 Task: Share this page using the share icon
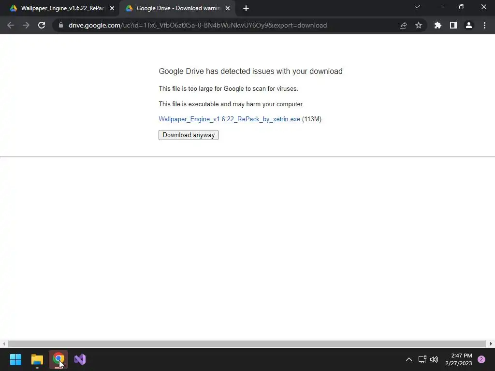click(403, 25)
